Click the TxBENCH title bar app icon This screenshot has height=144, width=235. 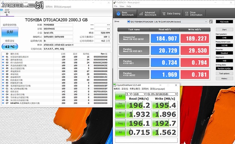point(115,2)
